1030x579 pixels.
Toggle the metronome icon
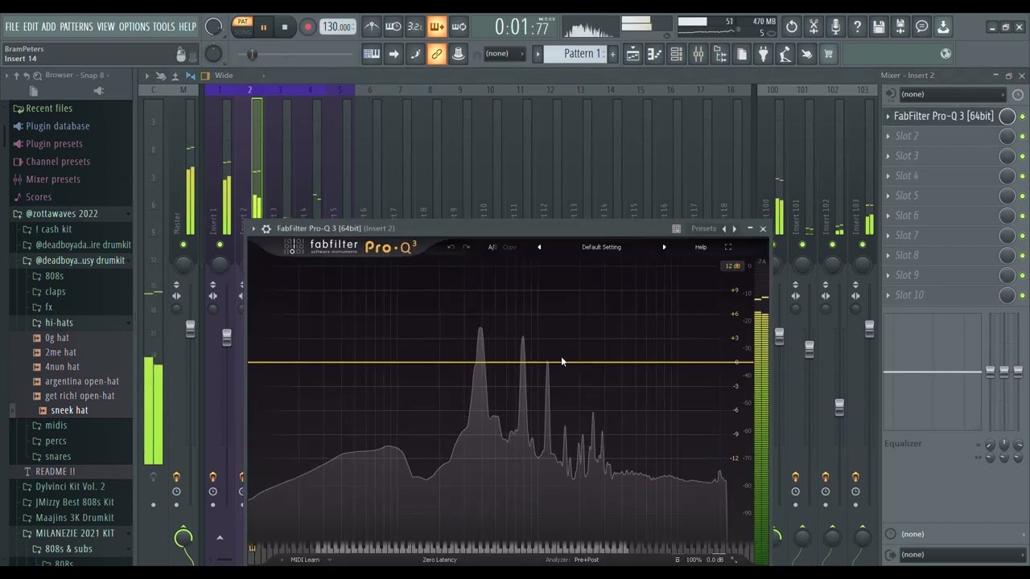click(372, 27)
